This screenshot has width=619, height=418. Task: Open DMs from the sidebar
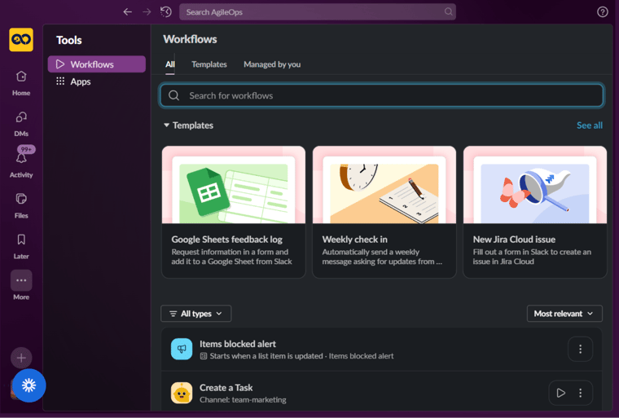pyautogui.click(x=21, y=124)
